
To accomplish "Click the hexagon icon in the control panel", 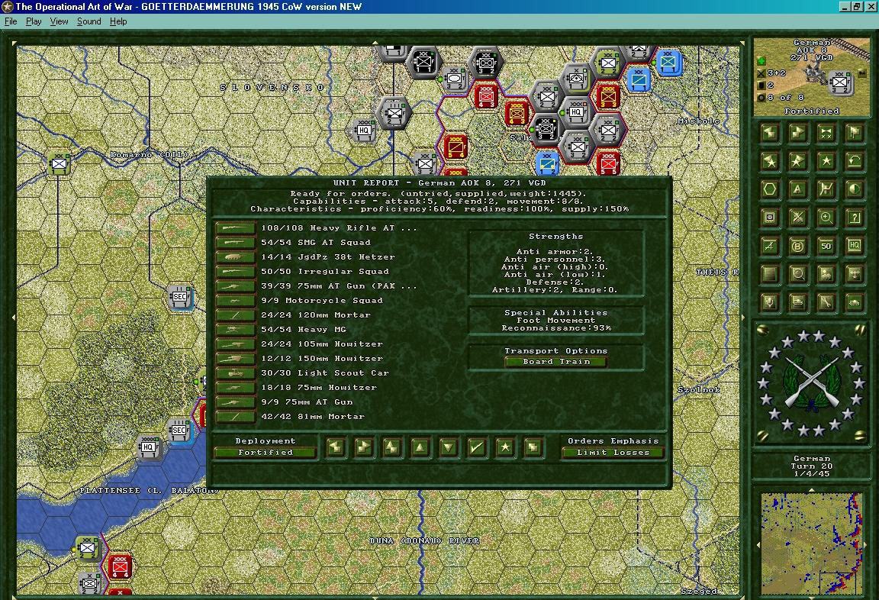I will pos(770,189).
